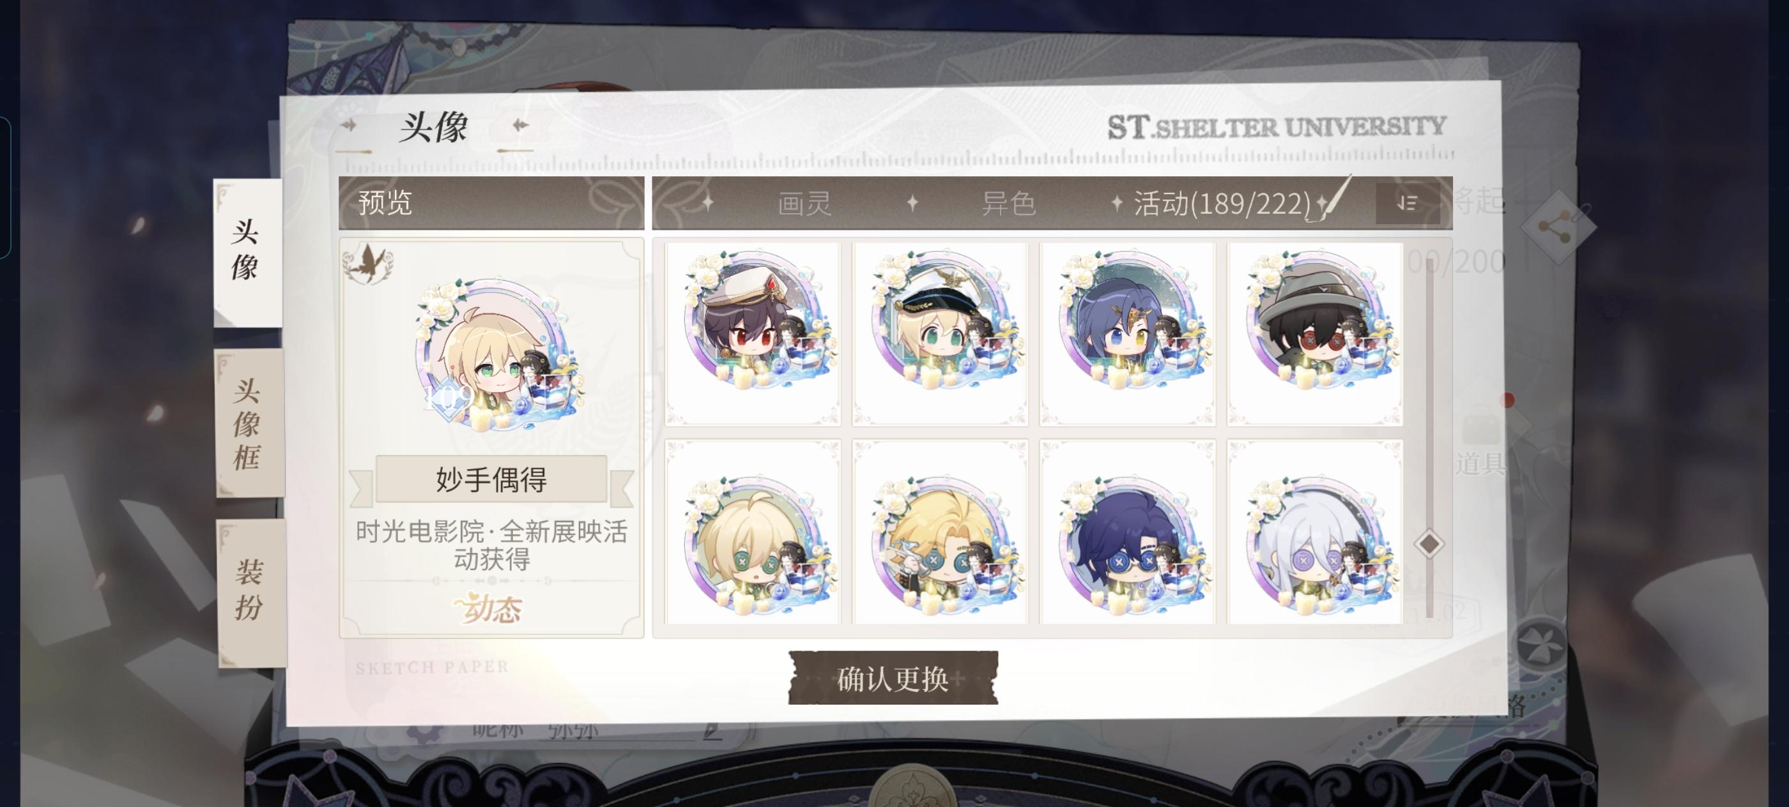Open the sort order icon
This screenshot has height=807, width=1789.
point(1407,203)
